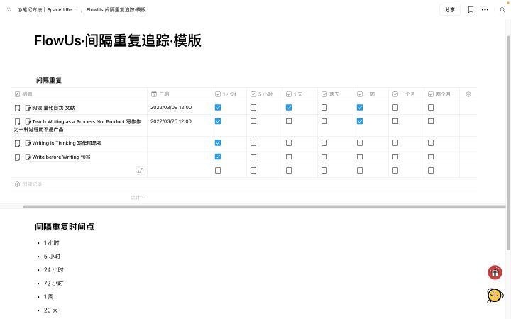The width and height of the screenshot is (511, 319).
Task: Open the 分享 share button
Action: pyautogui.click(x=450, y=10)
